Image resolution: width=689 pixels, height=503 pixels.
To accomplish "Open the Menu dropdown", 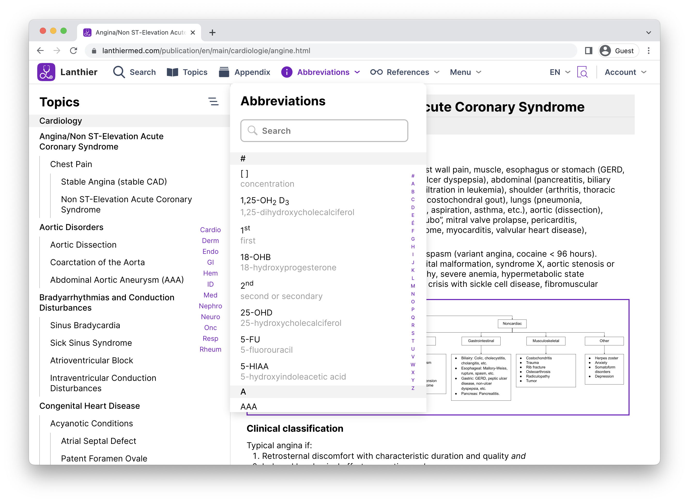I will pos(466,72).
